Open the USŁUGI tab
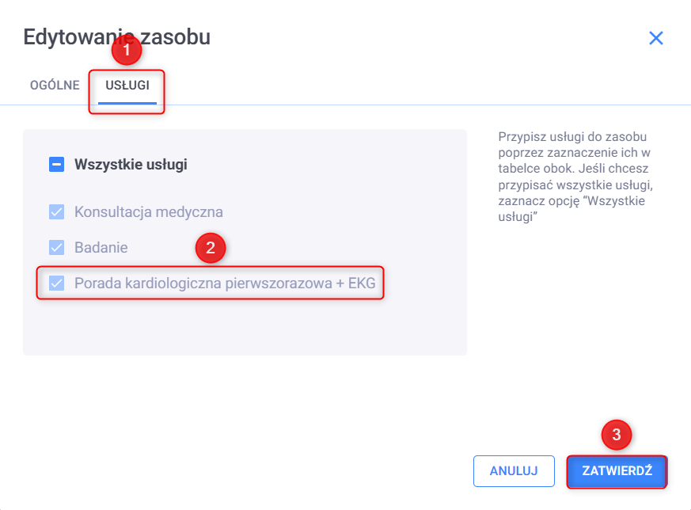 127,86
